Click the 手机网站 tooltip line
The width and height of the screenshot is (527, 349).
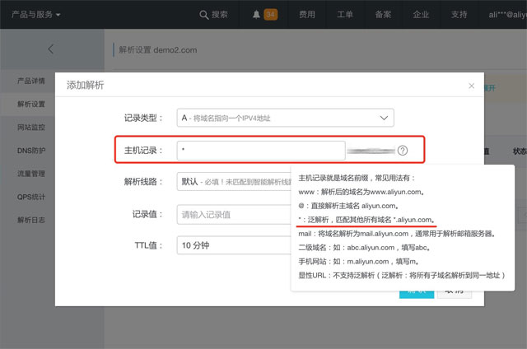pyautogui.click(x=358, y=261)
